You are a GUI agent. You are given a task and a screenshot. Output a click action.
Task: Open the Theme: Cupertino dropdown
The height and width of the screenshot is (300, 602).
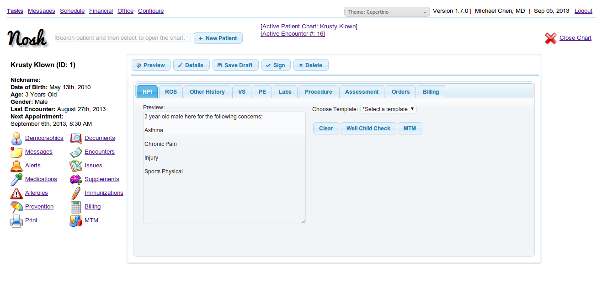[x=387, y=12]
